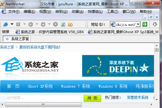162x108 pixels.
Task: Expand dropdown beside the page layout icon
Action: 25,24
